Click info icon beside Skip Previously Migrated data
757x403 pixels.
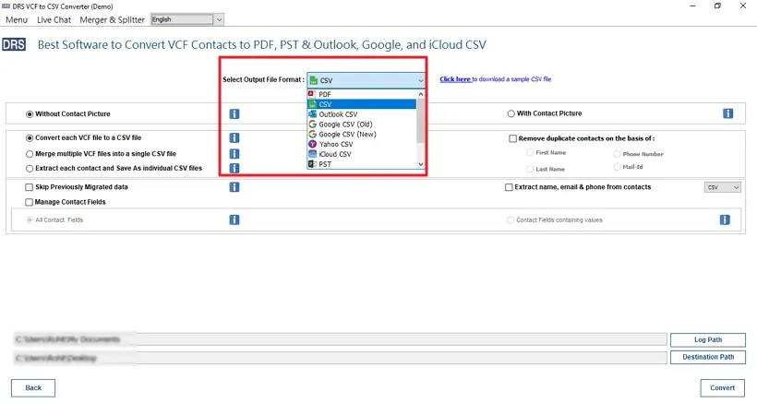(x=234, y=187)
